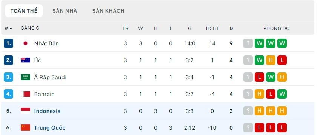Screen dimensions: 317x135
Task: Click the rank 3 position badge
Action: 8,77
